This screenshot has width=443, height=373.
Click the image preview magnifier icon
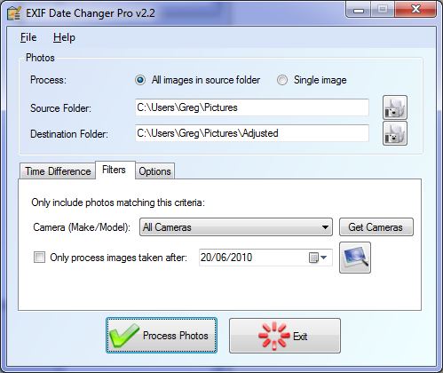pos(355,258)
